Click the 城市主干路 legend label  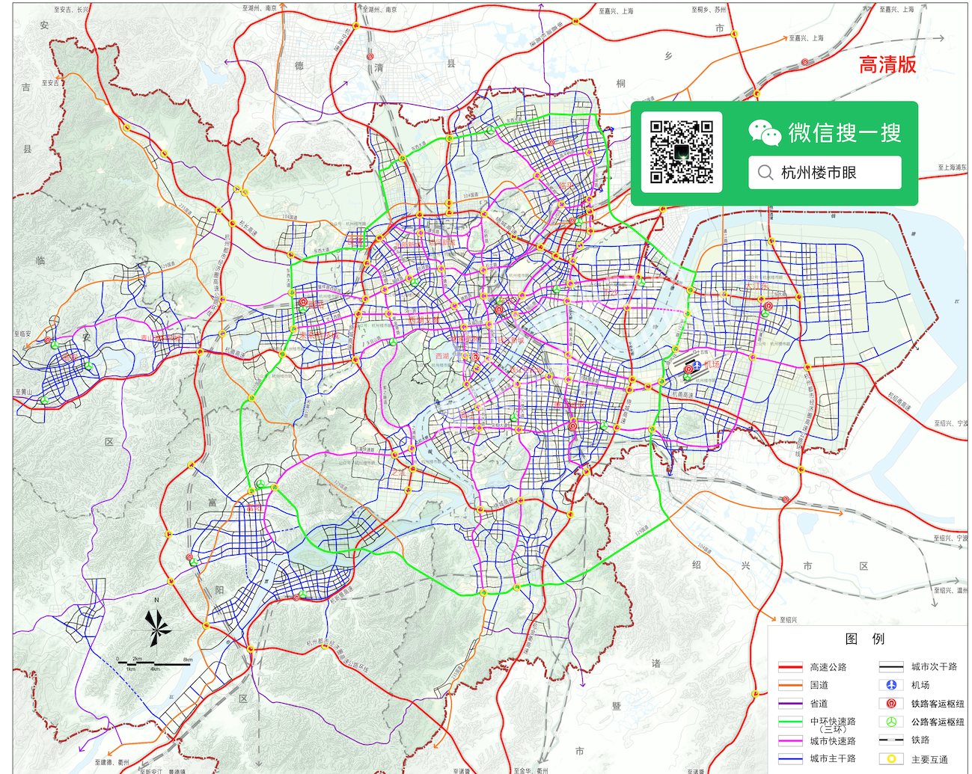click(833, 758)
